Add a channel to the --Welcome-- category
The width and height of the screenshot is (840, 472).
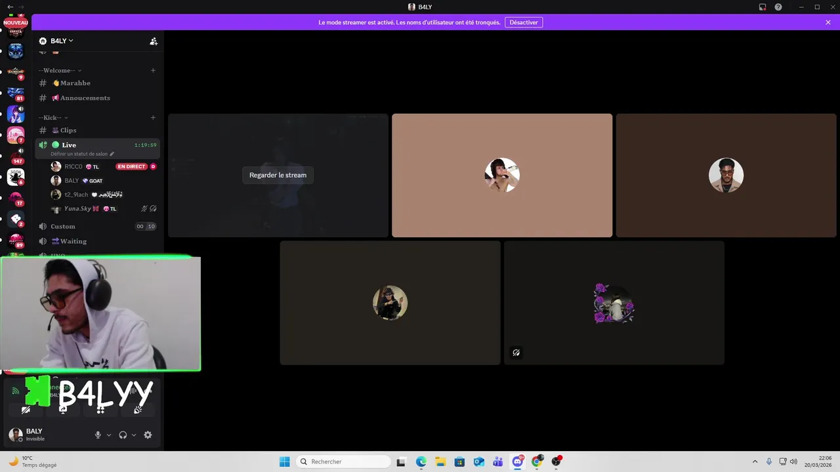coord(153,70)
